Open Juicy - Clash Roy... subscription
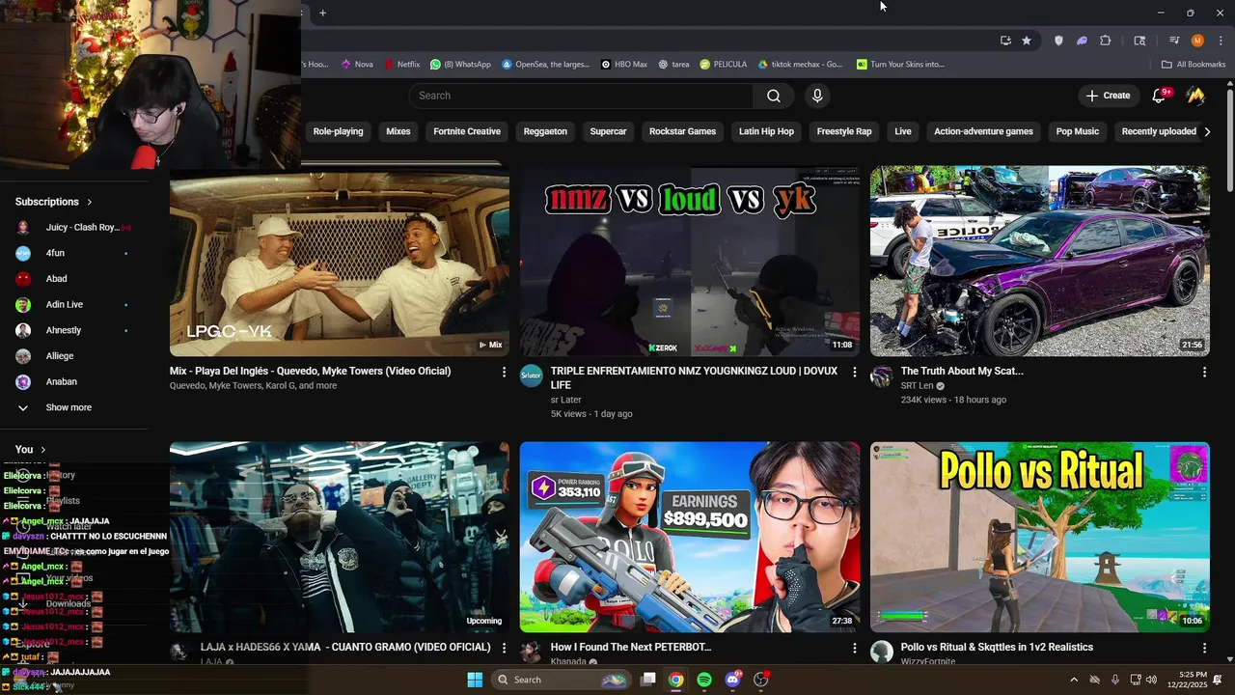 pyautogui.click(x=72, y=228)
